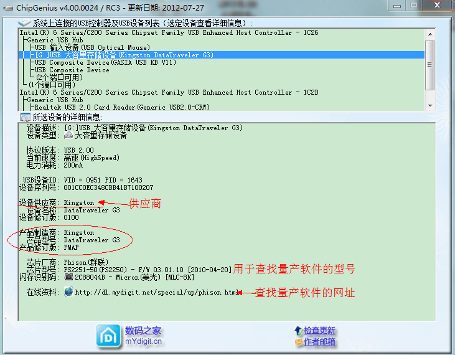Click the DataTraveler G3 device name value

coord(91,210)
